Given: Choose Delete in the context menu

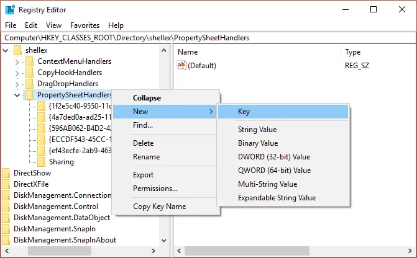Looking at the screenshot, I should (166, 143).
